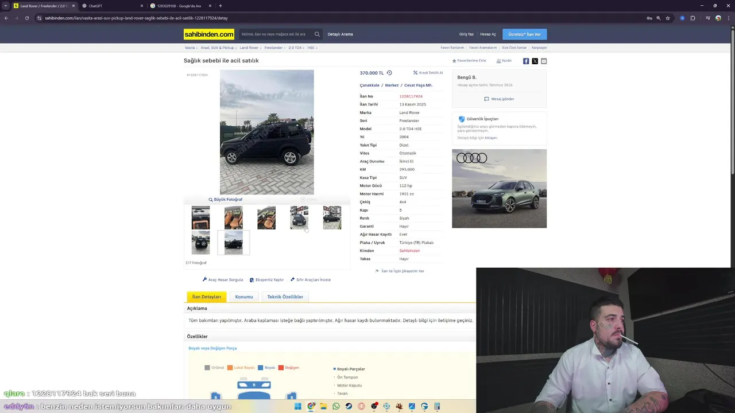735x413 pixels.
Task: Click Ücretsiz İlan Ver button
Action: (524, 34)
